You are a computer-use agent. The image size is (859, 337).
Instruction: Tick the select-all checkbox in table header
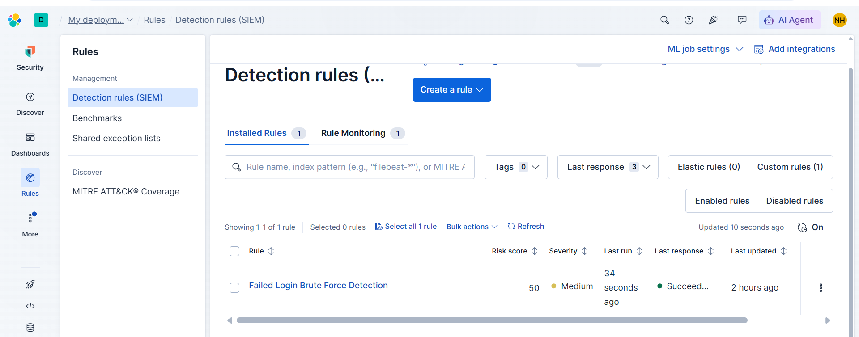tap(234, 251)
